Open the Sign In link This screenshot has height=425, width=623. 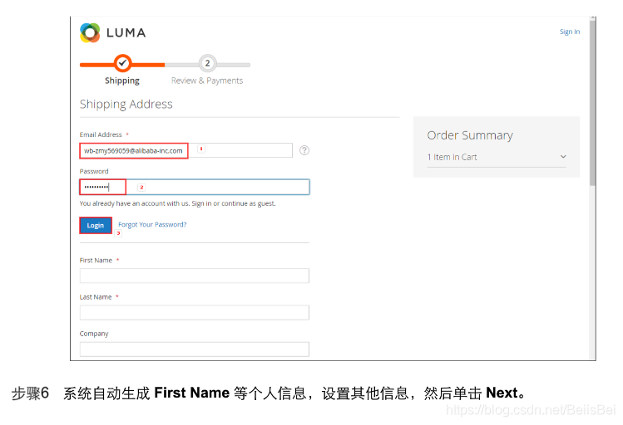pyautogui.click(x=570, y=32)
